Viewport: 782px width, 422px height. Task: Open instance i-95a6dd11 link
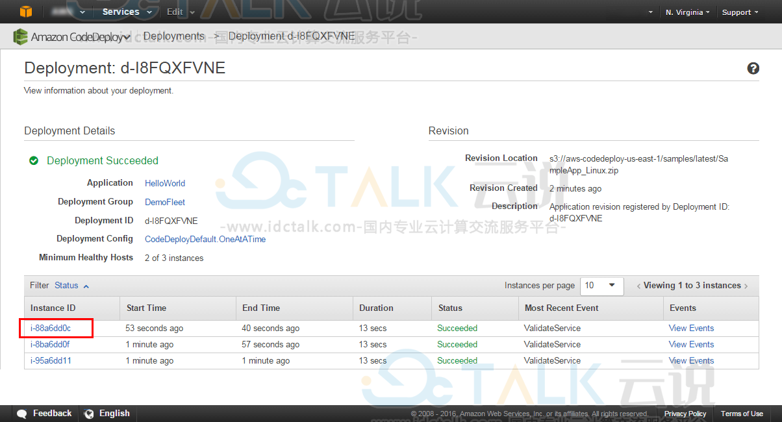51,361
